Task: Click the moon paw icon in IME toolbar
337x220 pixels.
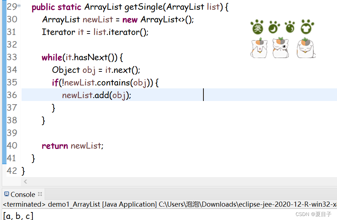Action: pos(274,27)
